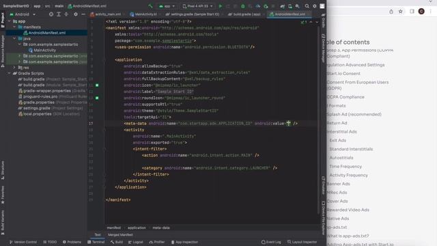Switch to the MainActivity.kt tab
The width and height of the screenshot is (437, 246).
[x=143, y=14]
